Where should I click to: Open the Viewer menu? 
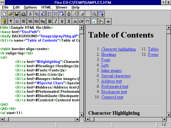pos(61,7)
